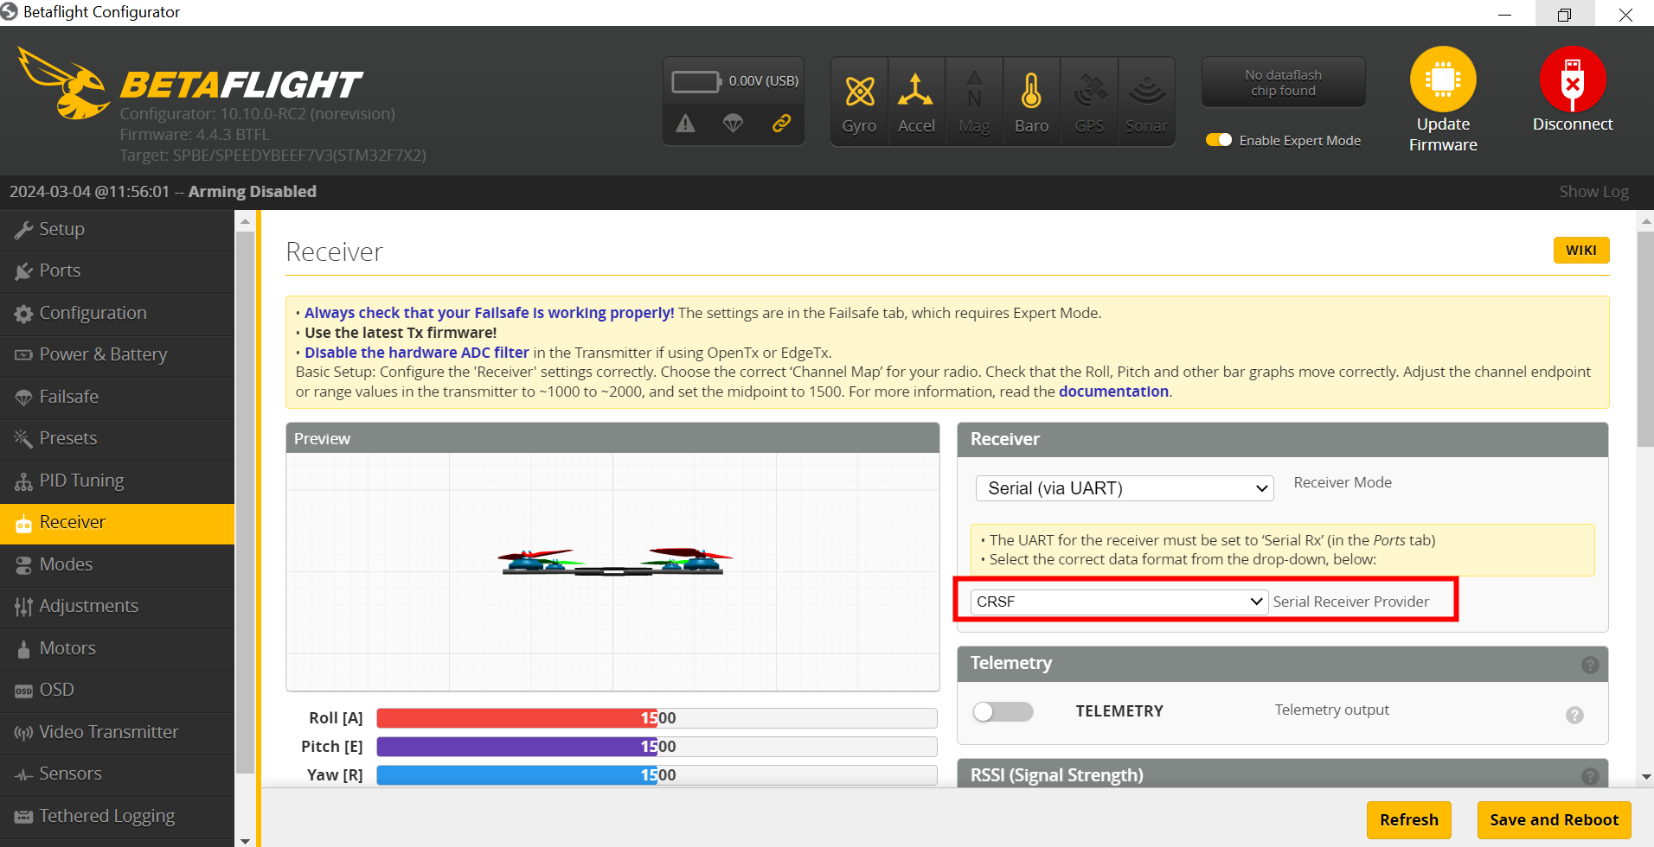This screenshot has width=1654, height=847.
Task: Click the WIKI button
Action: pyautogui.click(x=1581, y=250)
